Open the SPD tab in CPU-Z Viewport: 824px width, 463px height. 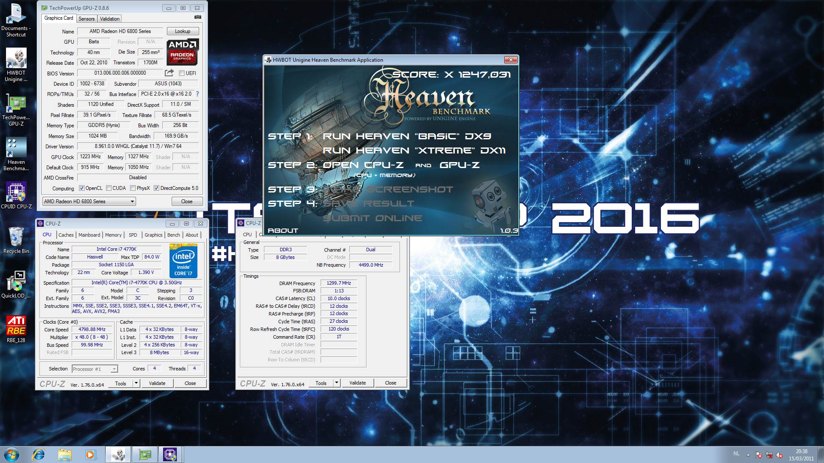pyautogui.click(x=133, y=235)
